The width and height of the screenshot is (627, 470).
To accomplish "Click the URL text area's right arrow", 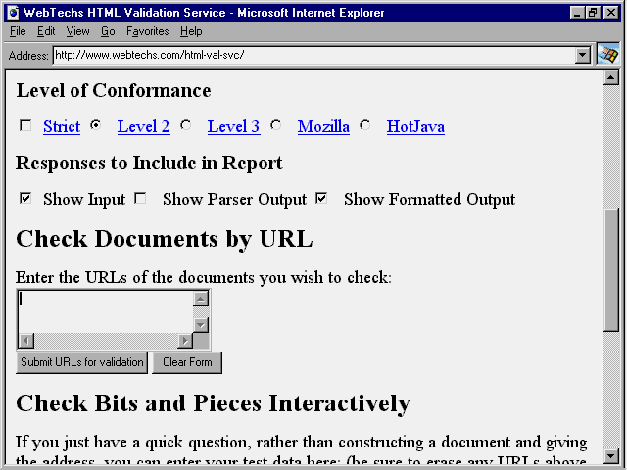I will pyautogui.click(x=185, y=341).
